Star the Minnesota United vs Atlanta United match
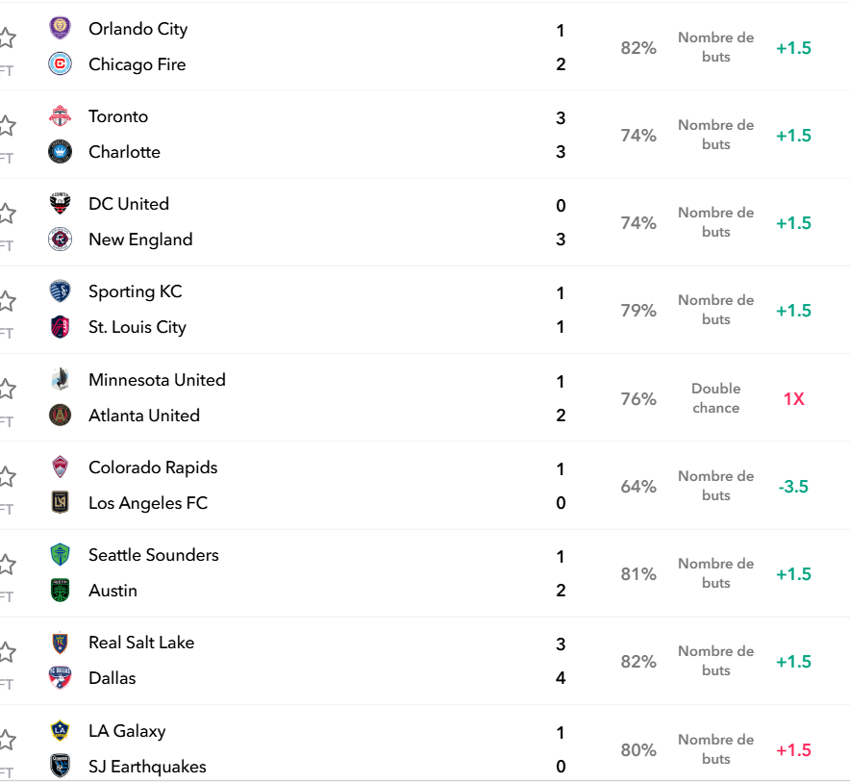Image resolution: width=850 pixels, height=782 pixels. (x=7, y=389)
